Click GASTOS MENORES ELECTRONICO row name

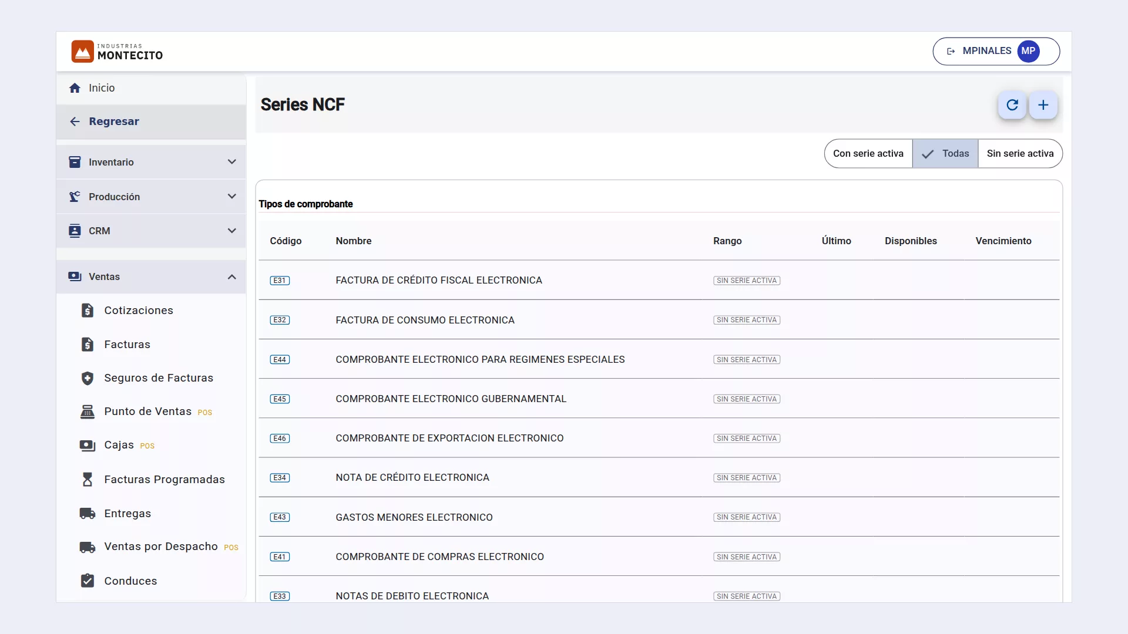pyautogui.click(x=414, y=517)
